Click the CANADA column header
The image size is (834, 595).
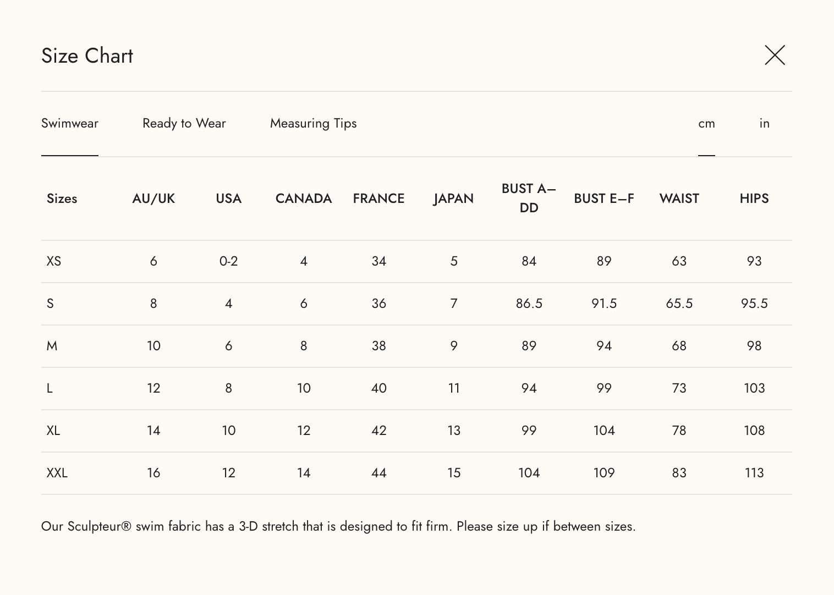coord(304,199)
